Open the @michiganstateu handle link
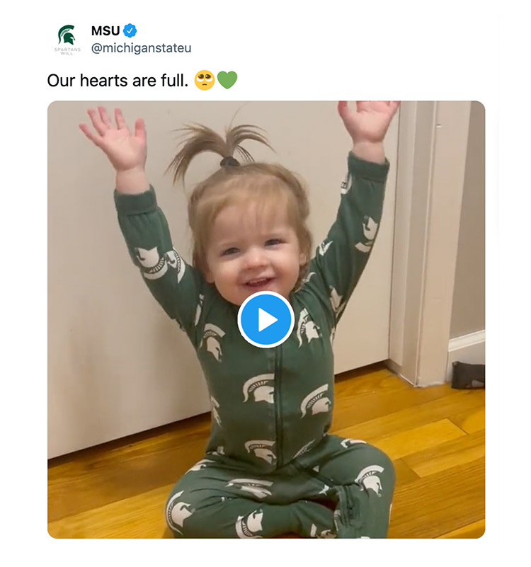Viewport: 531px width, 567px height. 141,48
